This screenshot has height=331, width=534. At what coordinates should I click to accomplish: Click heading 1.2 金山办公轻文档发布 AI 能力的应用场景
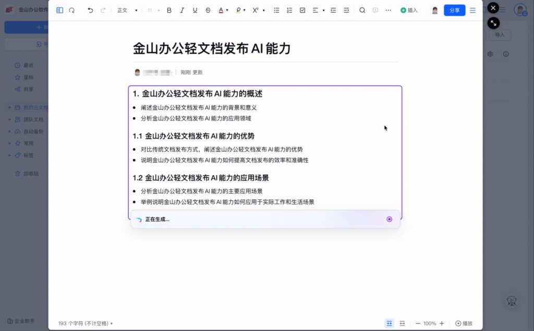point(201,178)
